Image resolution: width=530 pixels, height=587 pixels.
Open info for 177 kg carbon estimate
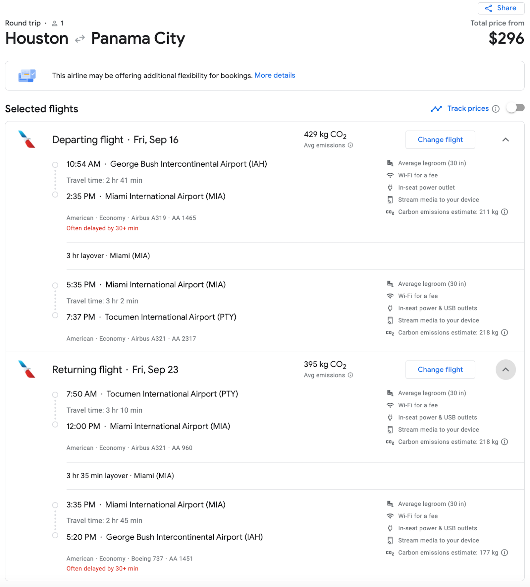click(x=504, y=553)
